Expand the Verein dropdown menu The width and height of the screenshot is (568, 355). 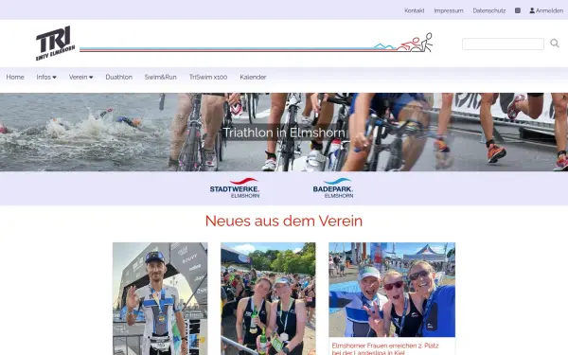point(80,78)
